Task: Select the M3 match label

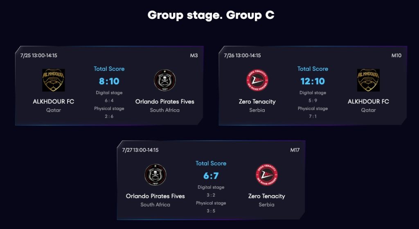Action: point(194,56)
